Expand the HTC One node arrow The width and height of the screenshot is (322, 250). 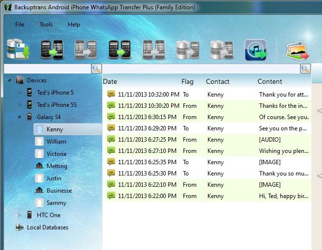pos(19,215)
